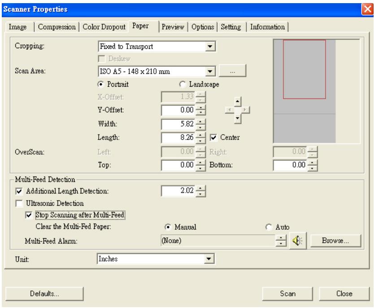This screenshot has width=374, height=308.
Task: Open the Compression tab
Action: click(x=57, y=27)
